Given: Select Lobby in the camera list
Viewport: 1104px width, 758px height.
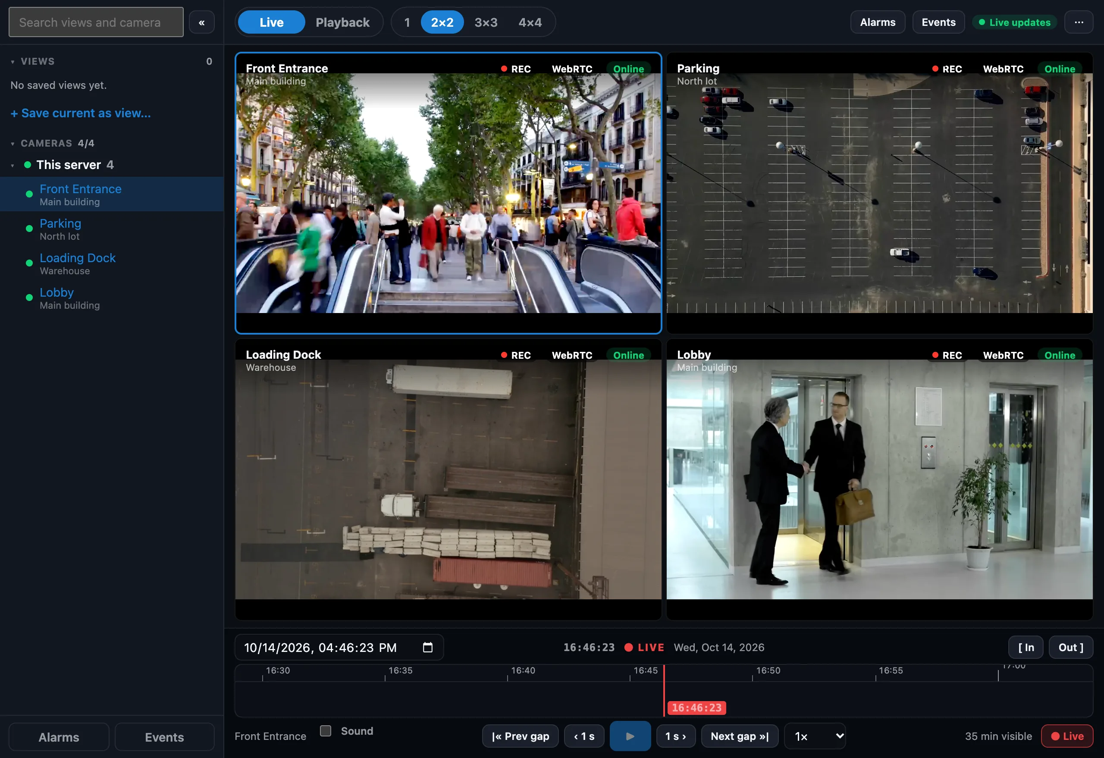Looking at the screenshot, I should (x=112, y=298).
